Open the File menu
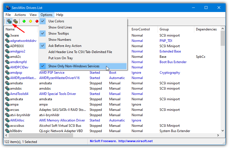Screen dimensions: 229x148 point(8,15)
